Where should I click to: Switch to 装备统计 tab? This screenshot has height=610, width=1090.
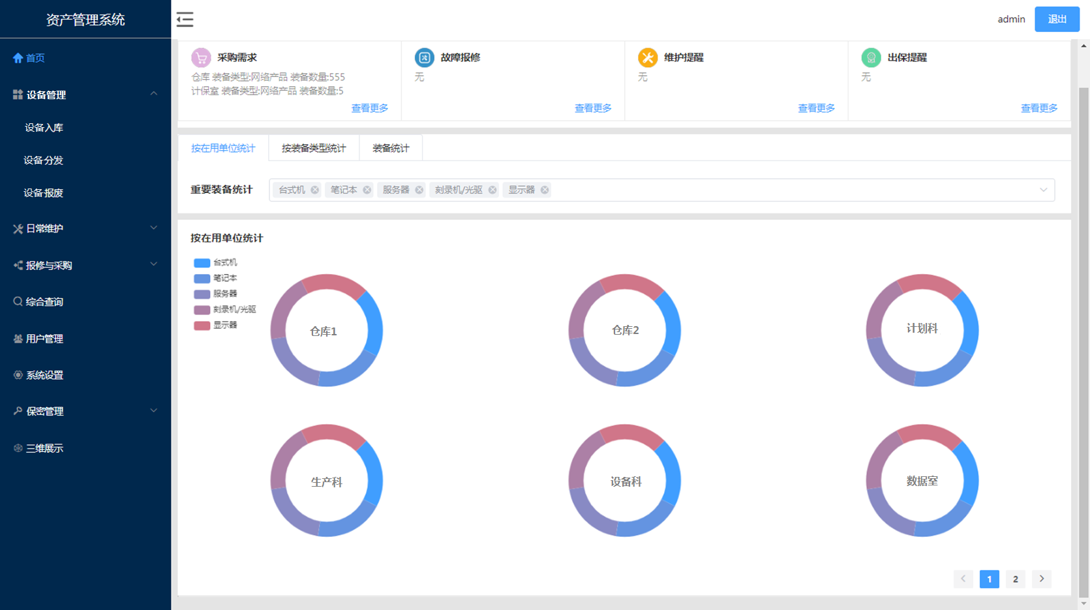click(x=391, y=148)
